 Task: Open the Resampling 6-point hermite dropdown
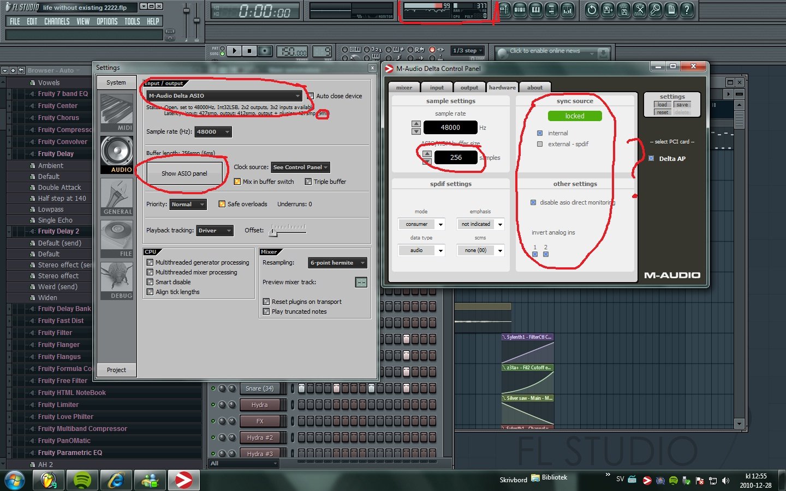pos(337,263)
